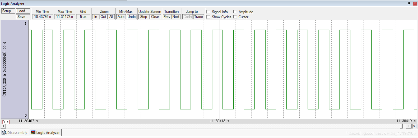Select the GPIOA_IDR signal label
Image resolution: width=418 pixels, height=138 pixels.
pos(4,69)
